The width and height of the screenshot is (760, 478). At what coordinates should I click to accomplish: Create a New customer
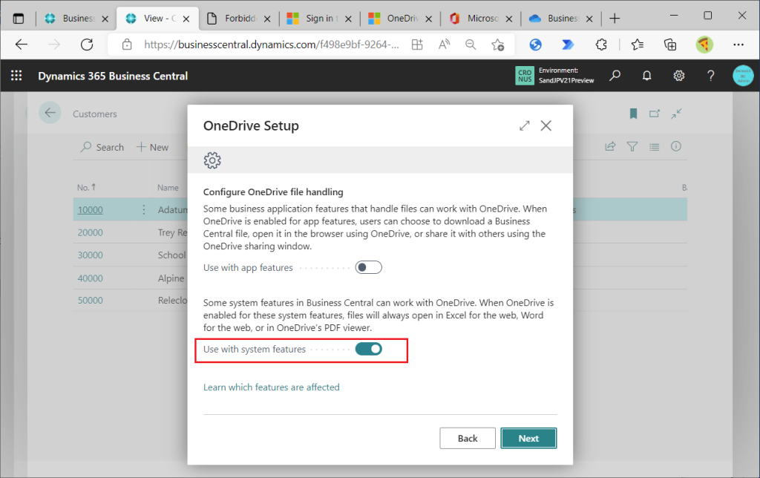(152, 147)
